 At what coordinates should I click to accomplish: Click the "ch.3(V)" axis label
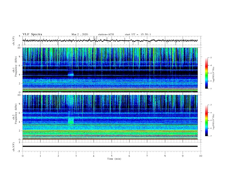click(14, 147)
